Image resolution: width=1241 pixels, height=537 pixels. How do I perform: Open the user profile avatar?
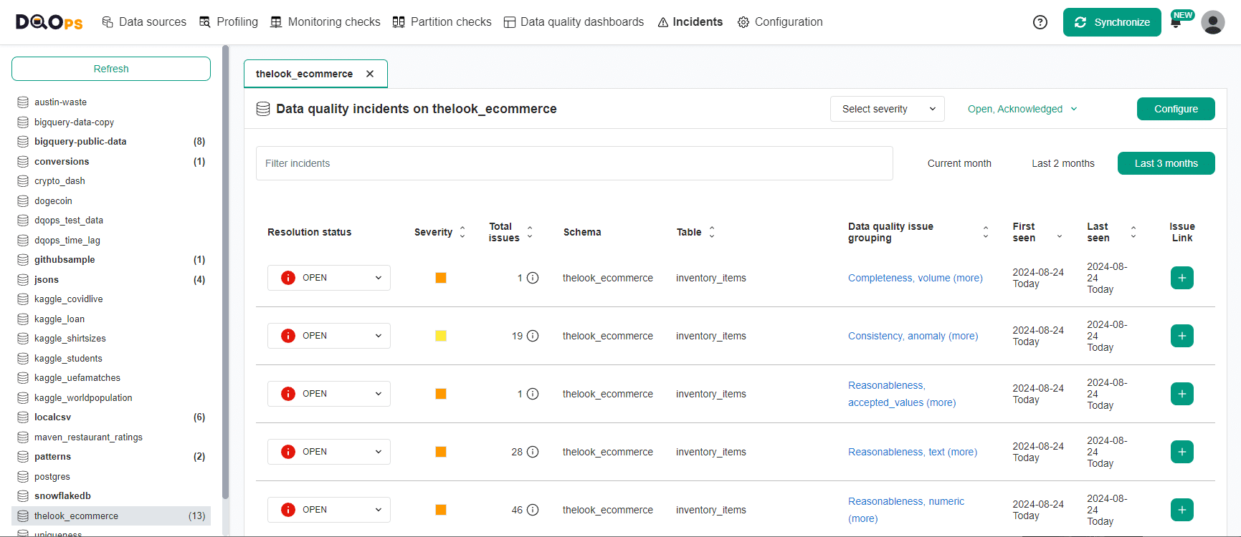coord(1213,22)
